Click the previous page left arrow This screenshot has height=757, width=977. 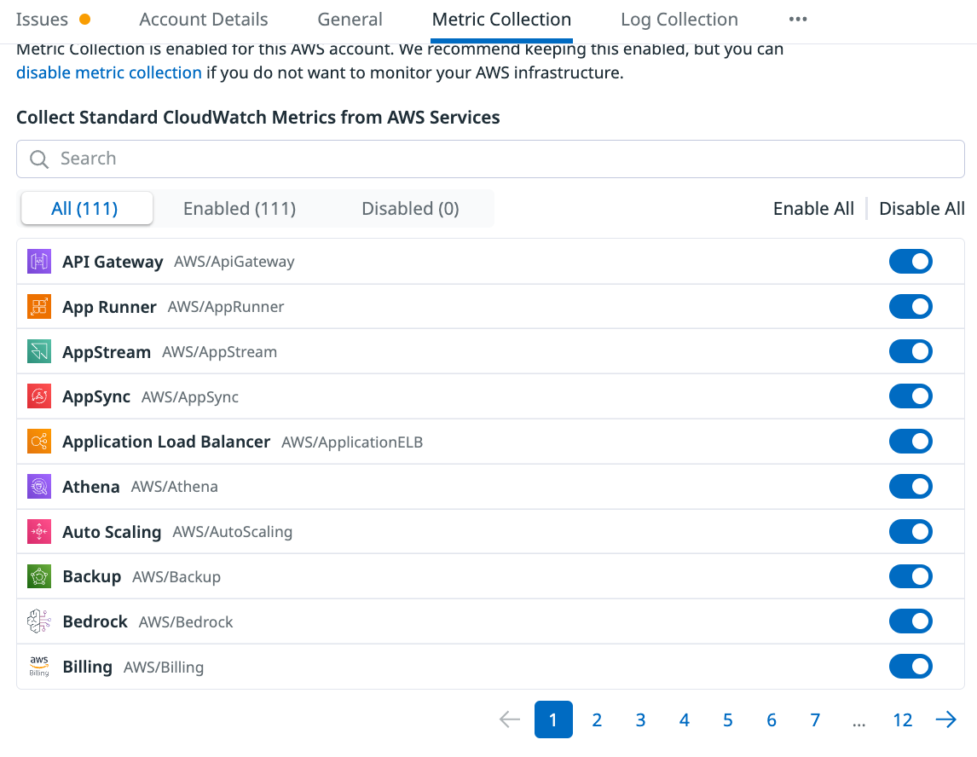pos(510,719)
